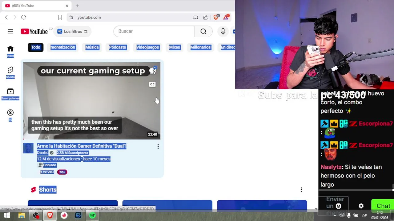Click the Naslytz username in chat

[x=331, y=167]
